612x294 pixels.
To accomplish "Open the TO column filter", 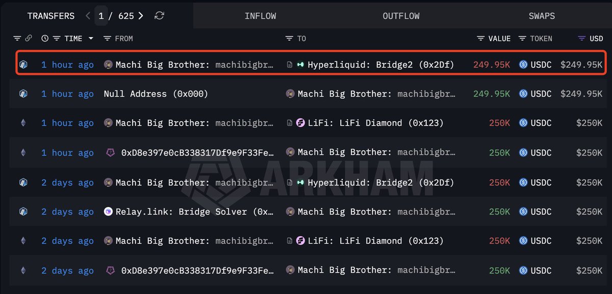I will [289, 39].
